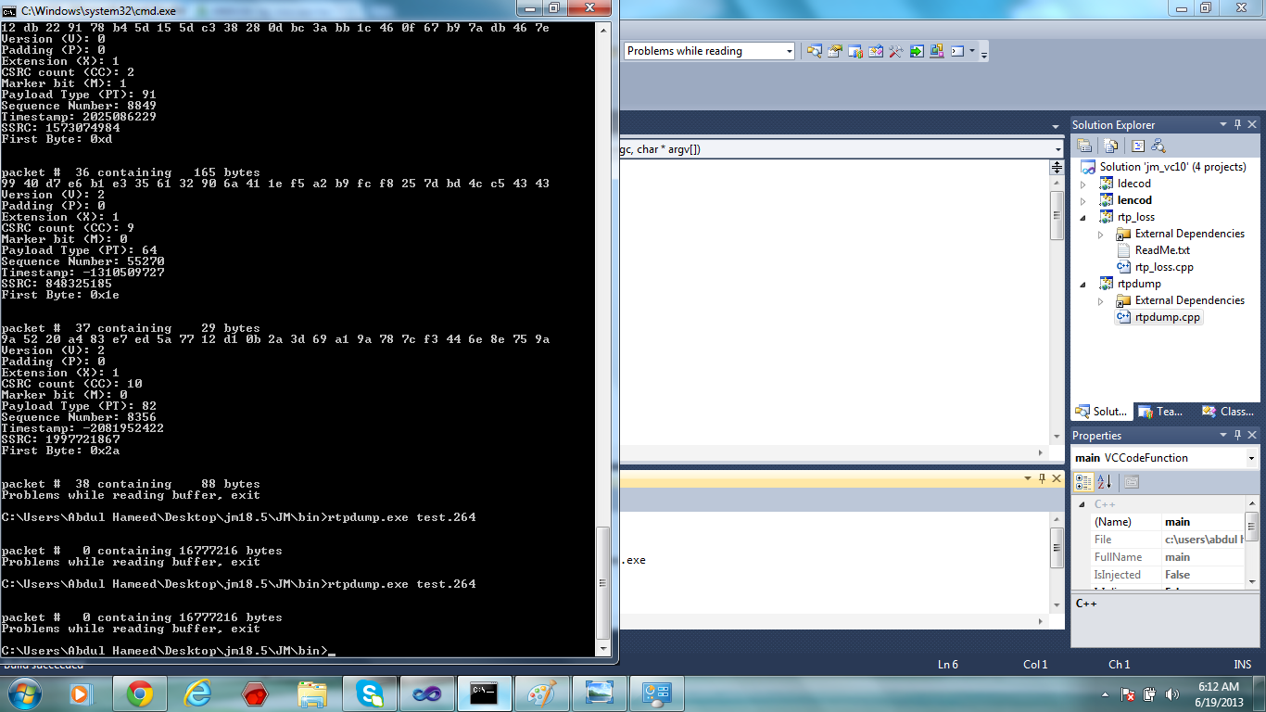Click the Categorized view icon in Properties
Screen dimensions: 1266x712
(x=1083, y=482)
